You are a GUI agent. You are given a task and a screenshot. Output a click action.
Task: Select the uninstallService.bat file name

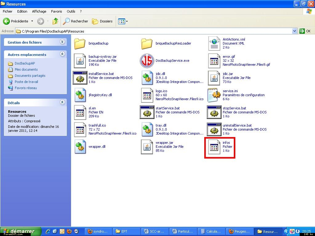pos(237,125)
